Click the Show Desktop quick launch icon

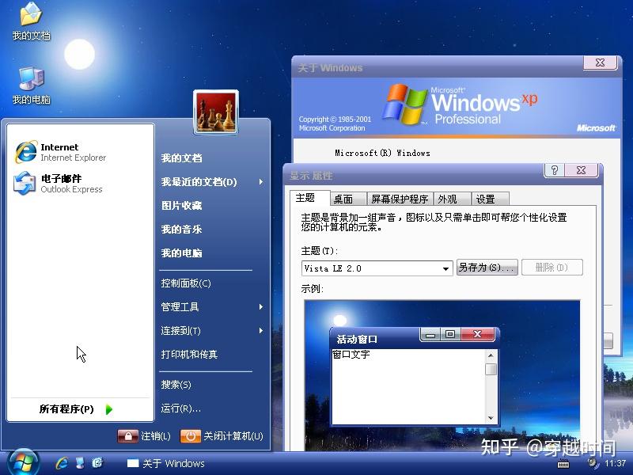(80, 463)
